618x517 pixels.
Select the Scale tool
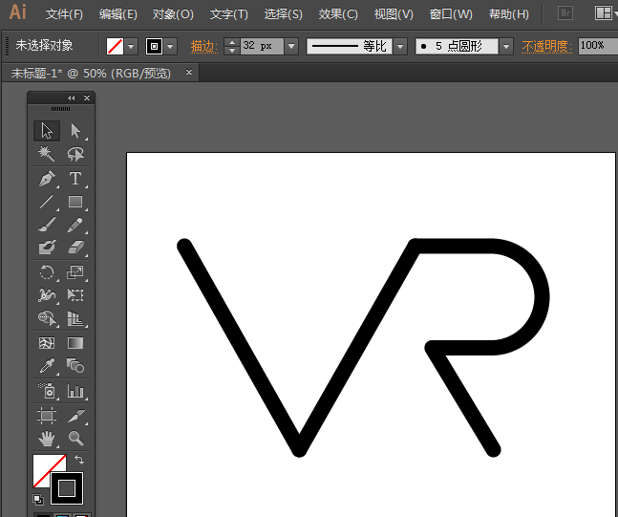tap(75, 272)
